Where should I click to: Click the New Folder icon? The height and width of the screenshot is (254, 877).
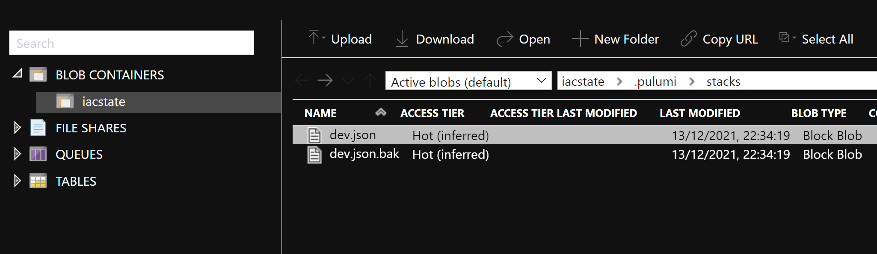580,39
